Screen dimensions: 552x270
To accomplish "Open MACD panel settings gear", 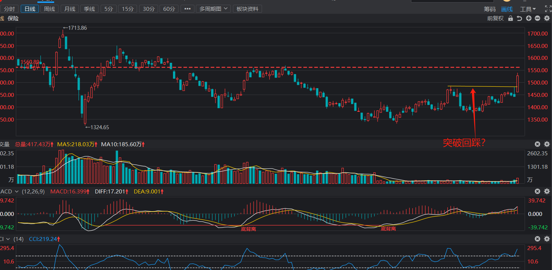I will pyautogui.click(x=547, y=191).
